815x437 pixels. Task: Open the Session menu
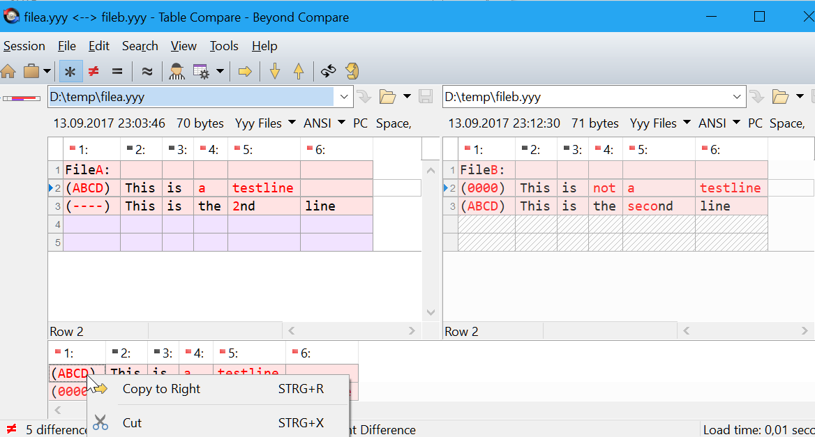coord(24,46)
